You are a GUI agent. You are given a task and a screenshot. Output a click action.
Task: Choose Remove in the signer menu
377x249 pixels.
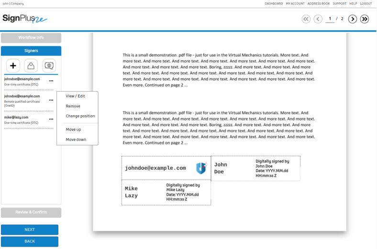[x=73, y=106]
